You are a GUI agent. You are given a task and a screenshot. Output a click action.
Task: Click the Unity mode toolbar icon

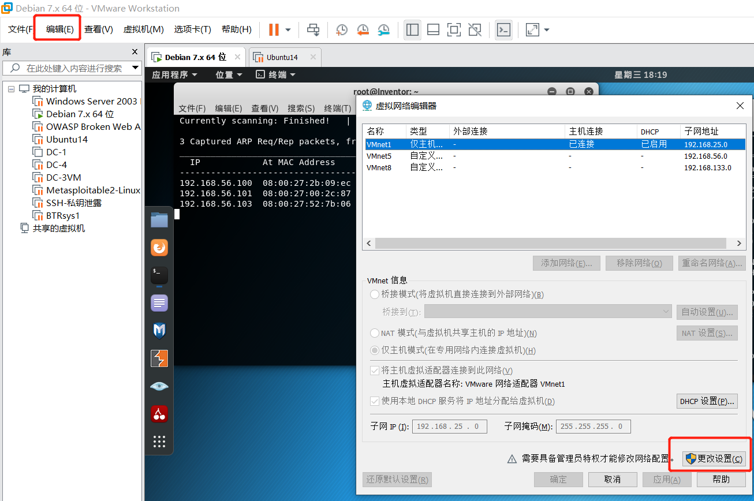(x=475, y=29)
